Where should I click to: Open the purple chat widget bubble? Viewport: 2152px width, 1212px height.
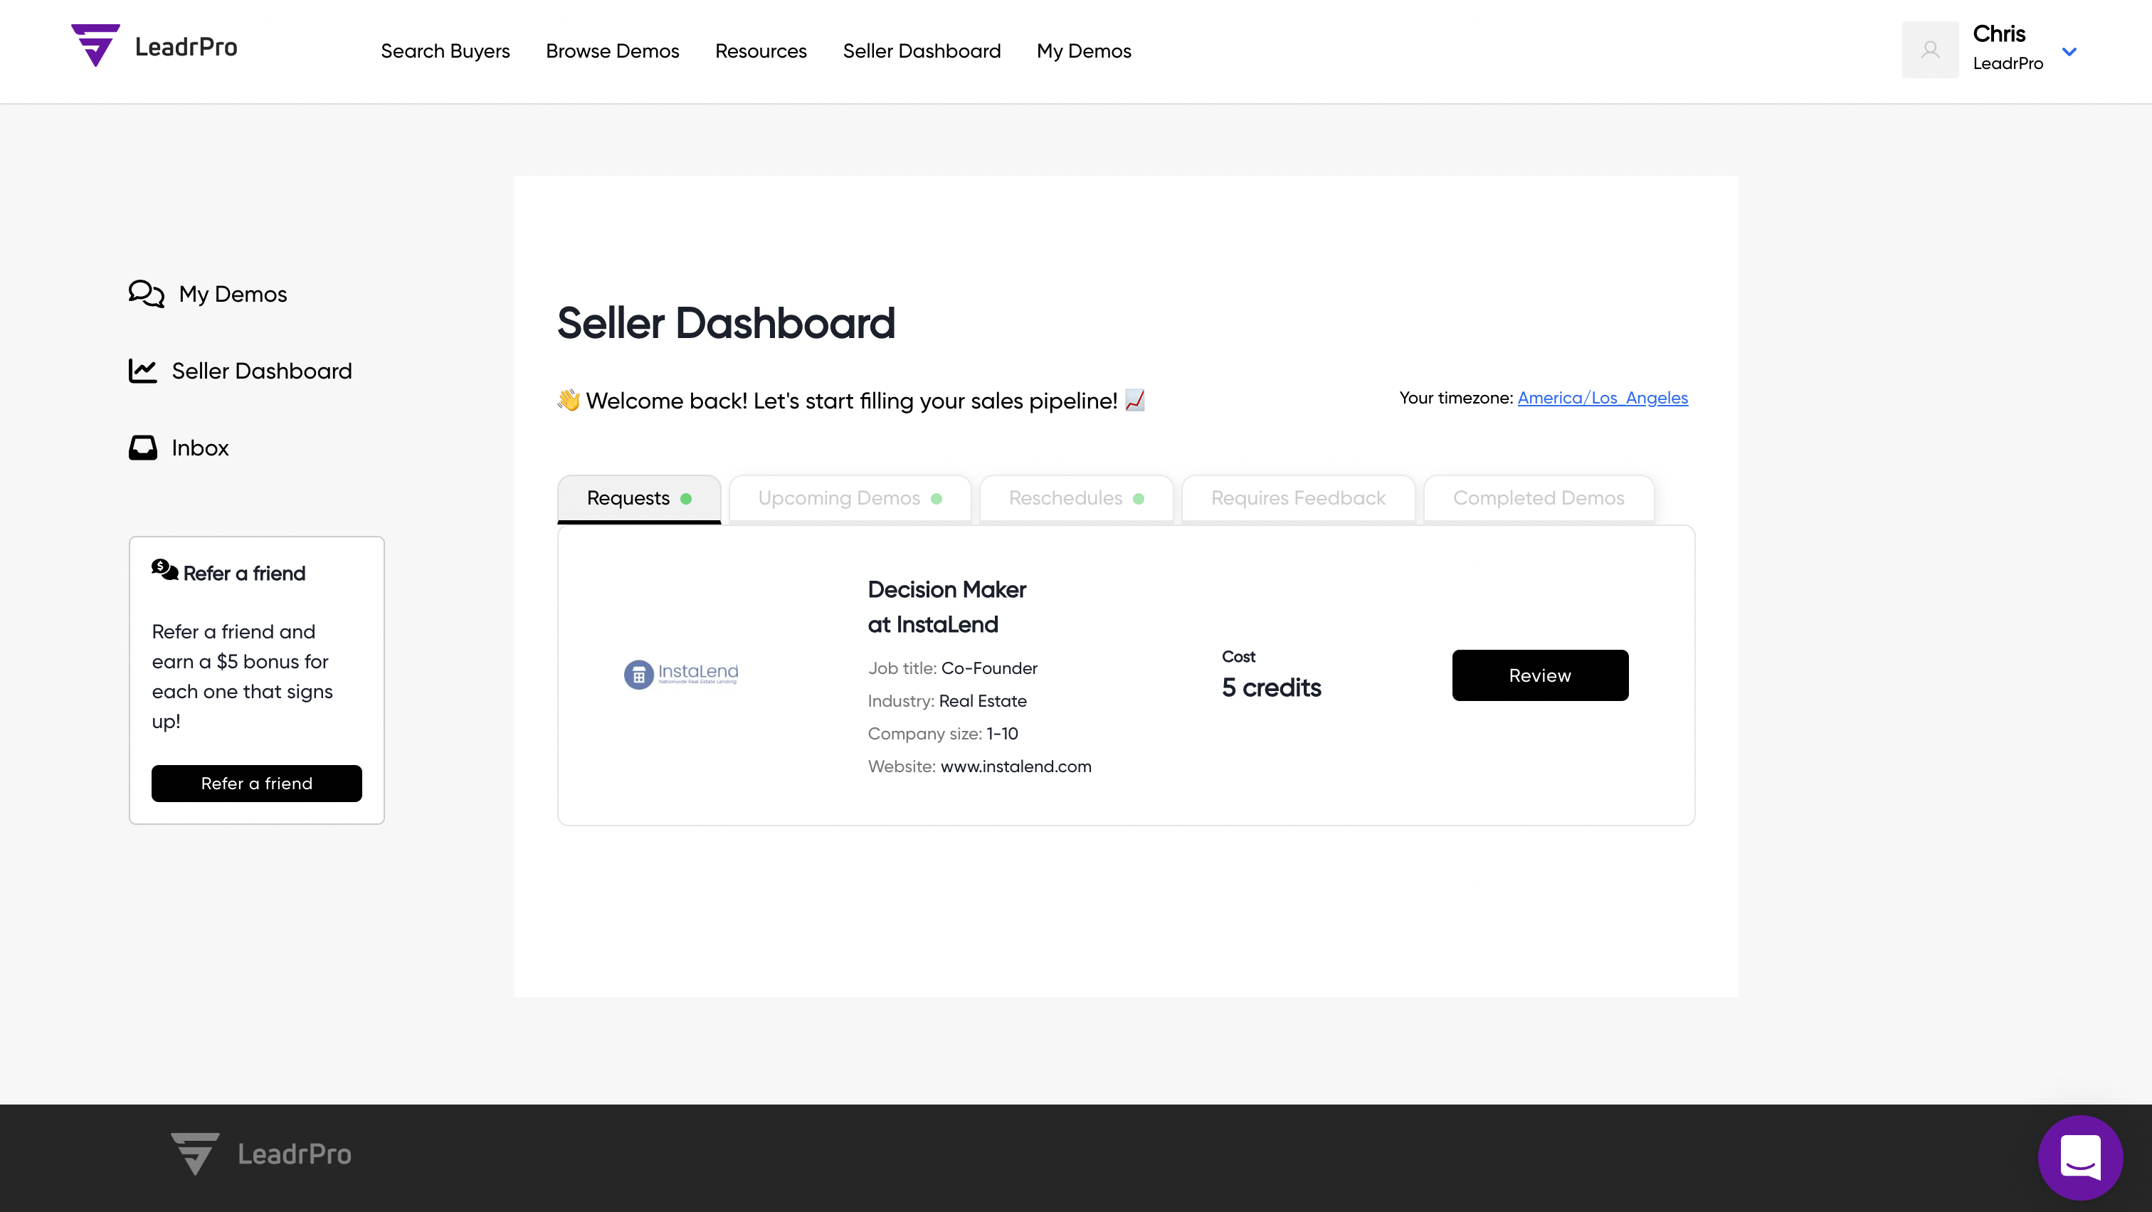(2080, 1157)
